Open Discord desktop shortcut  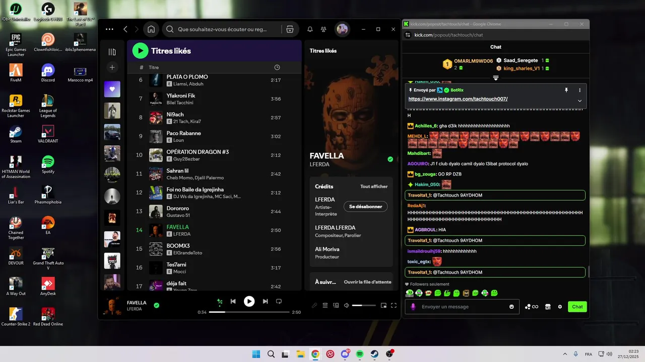click(x=48, y=73)
